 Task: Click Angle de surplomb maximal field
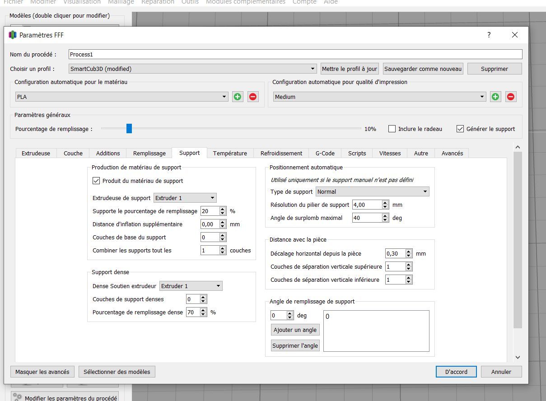click(x=371, y=218)
